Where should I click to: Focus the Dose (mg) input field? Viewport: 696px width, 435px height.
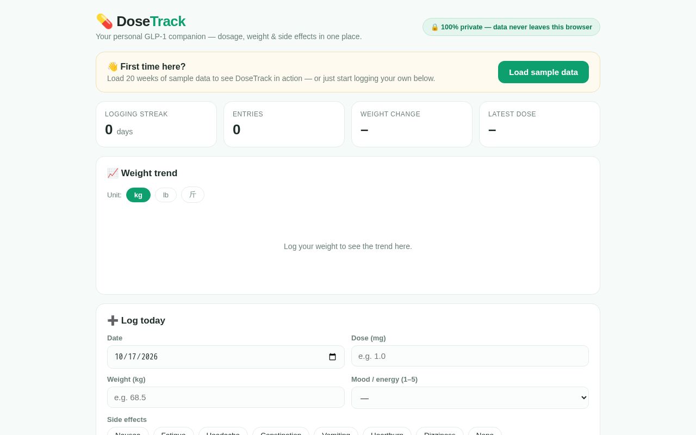click(470, 356)
